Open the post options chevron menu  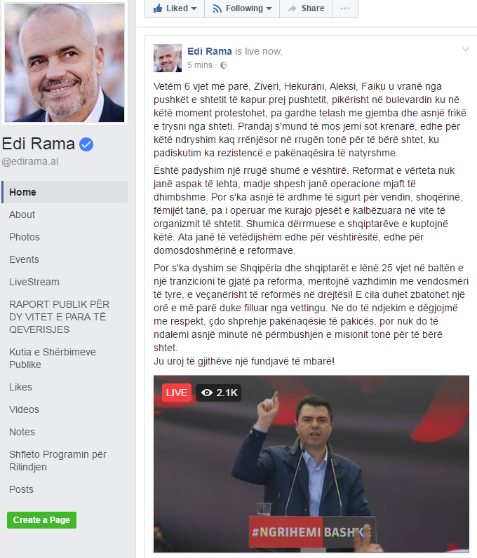pyautogui.click(x=466, y=50)
